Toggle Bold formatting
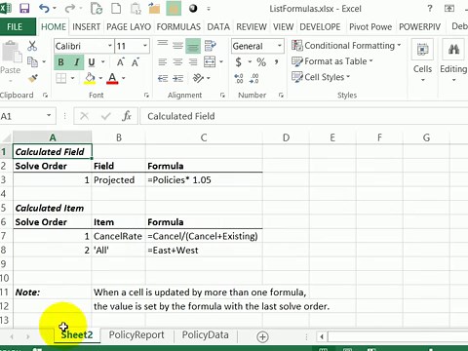This screenshot has height=351, width=468. point(60,61)
